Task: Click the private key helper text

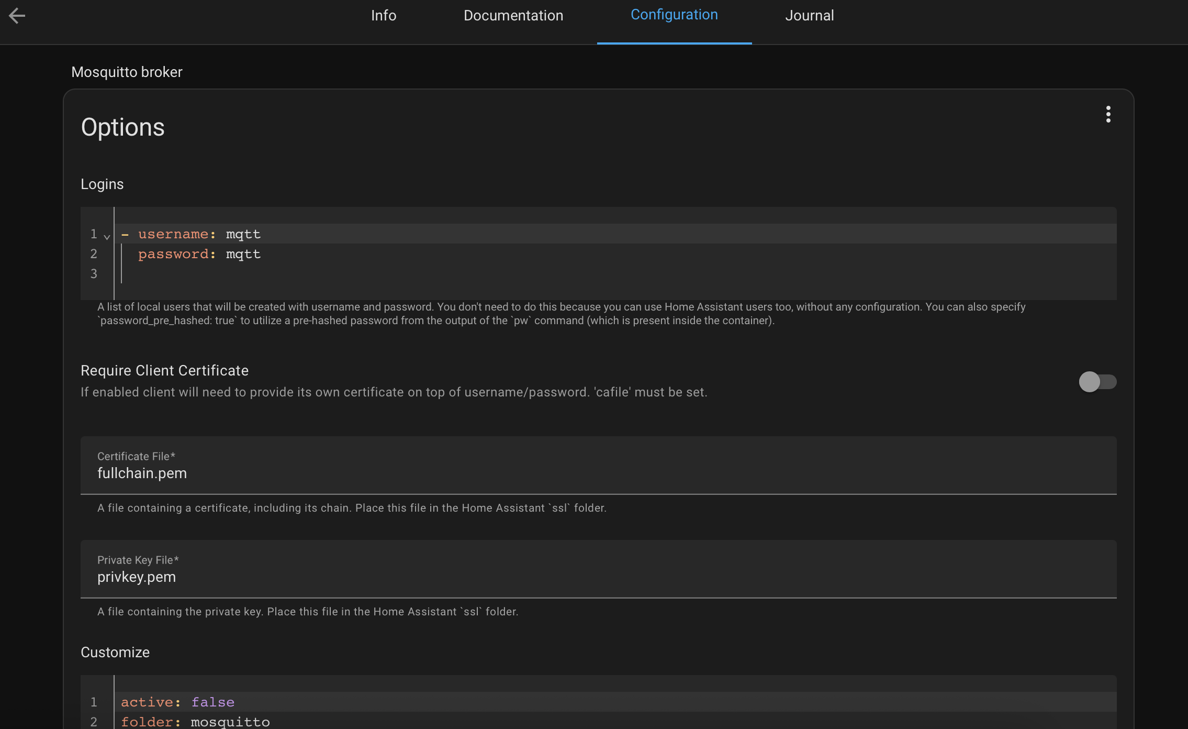Action: (308, 611)
